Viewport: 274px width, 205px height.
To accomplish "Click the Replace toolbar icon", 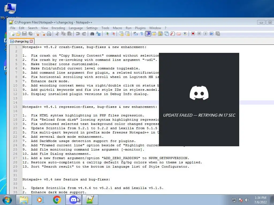I will 98,34.
